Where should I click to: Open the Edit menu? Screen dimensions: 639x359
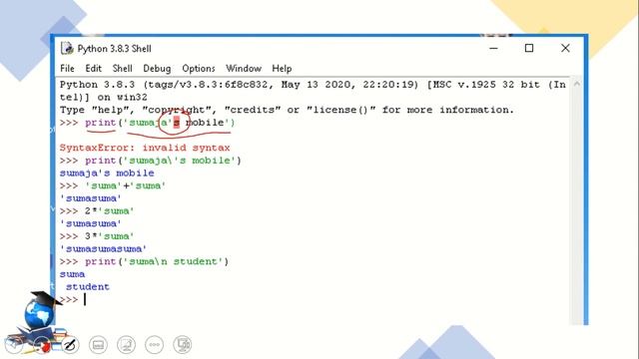(93, 69)
